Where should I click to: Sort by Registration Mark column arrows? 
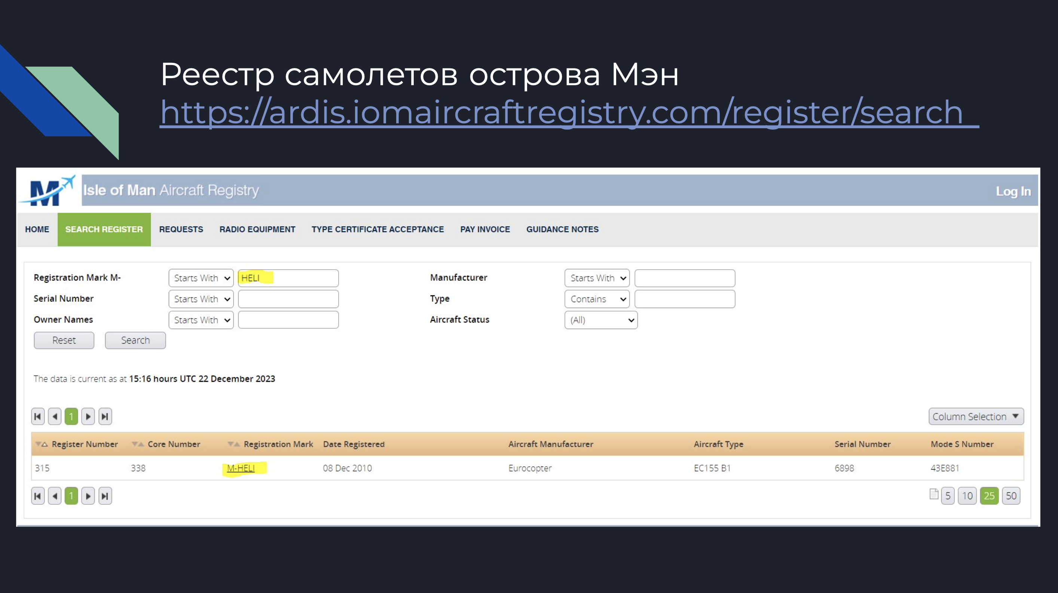(234, 444)
